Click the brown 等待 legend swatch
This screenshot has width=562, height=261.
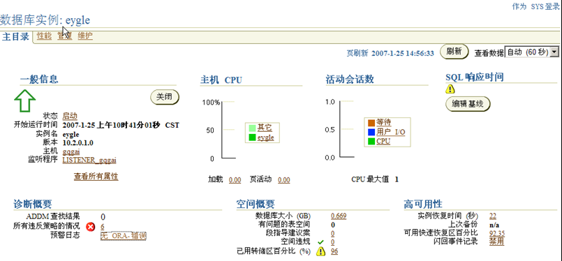pyautogui.click(x=371, y=123)
